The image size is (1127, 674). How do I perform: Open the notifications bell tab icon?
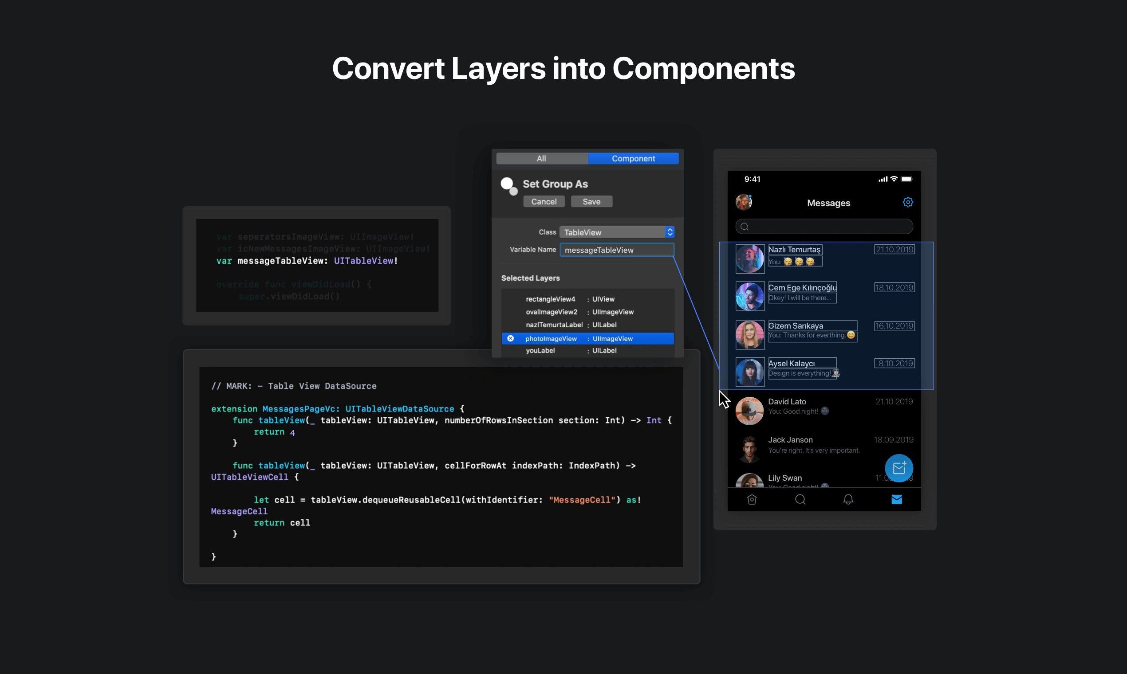click(x=848, y=500)
